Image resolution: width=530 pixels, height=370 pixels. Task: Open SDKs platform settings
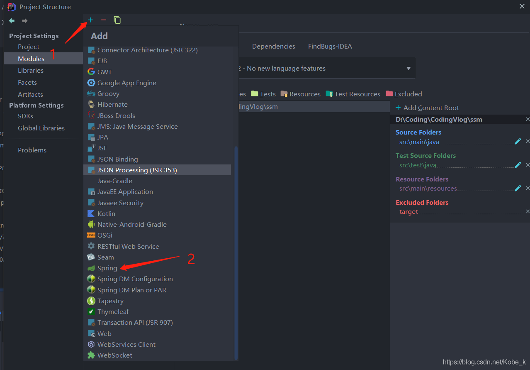(25, 116)
